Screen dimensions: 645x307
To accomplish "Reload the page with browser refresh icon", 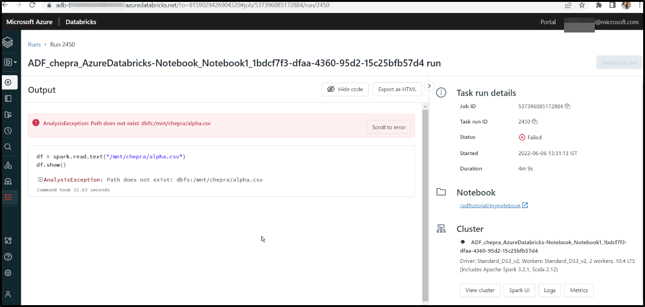I will point(32,5).
